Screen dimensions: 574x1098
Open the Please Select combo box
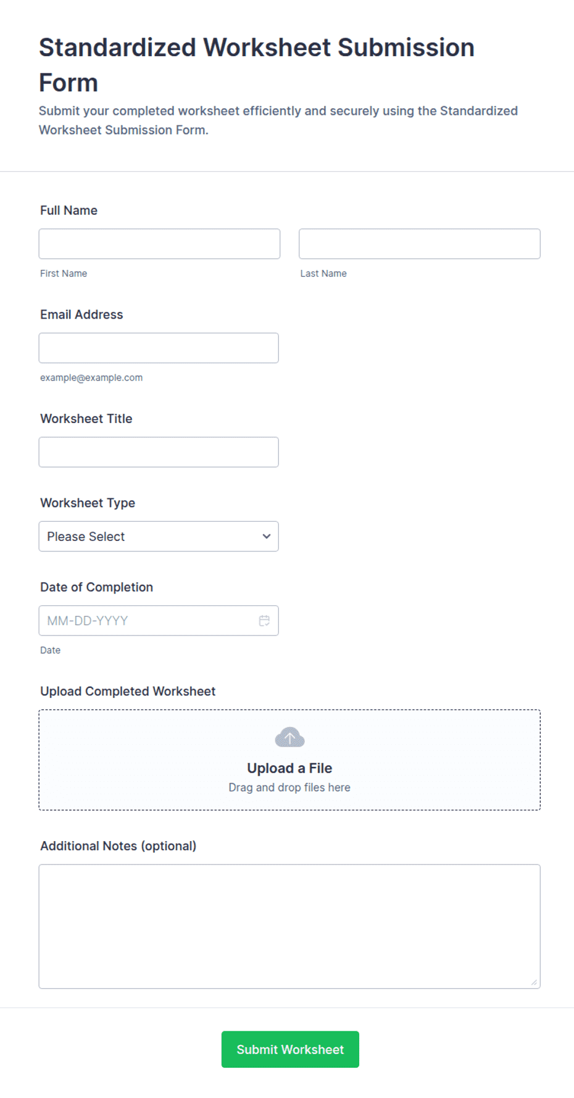(x=159, y=536)
